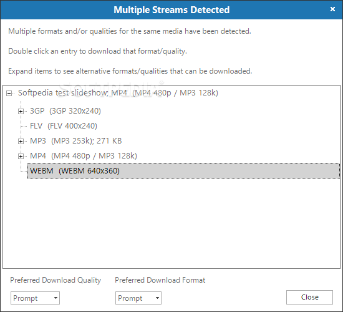Select the MP3 253k 271 KB stream
The height and width of the screenshot is (312, 343).
pos(75,141)
